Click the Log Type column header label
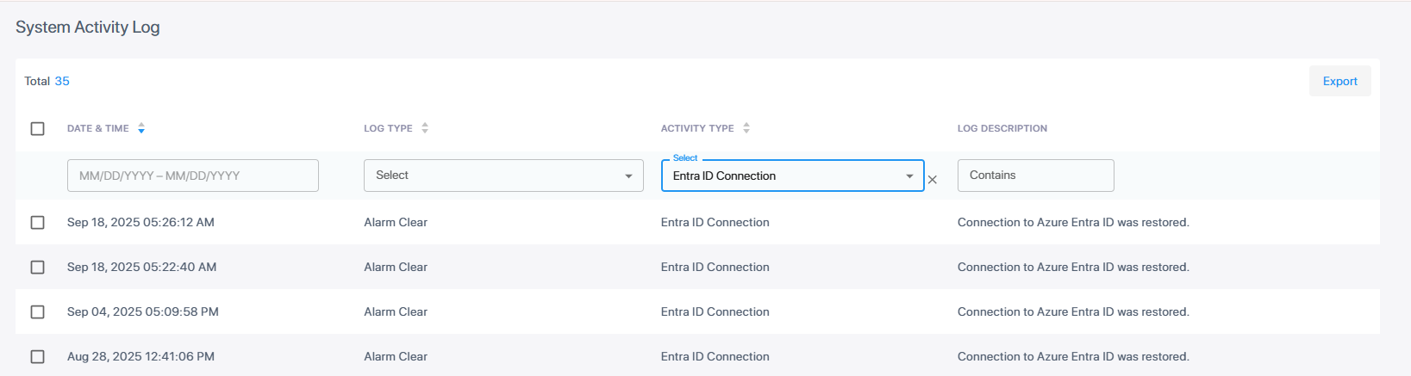This screenshot has width=1411, height=376. click(x=388, y=128)
